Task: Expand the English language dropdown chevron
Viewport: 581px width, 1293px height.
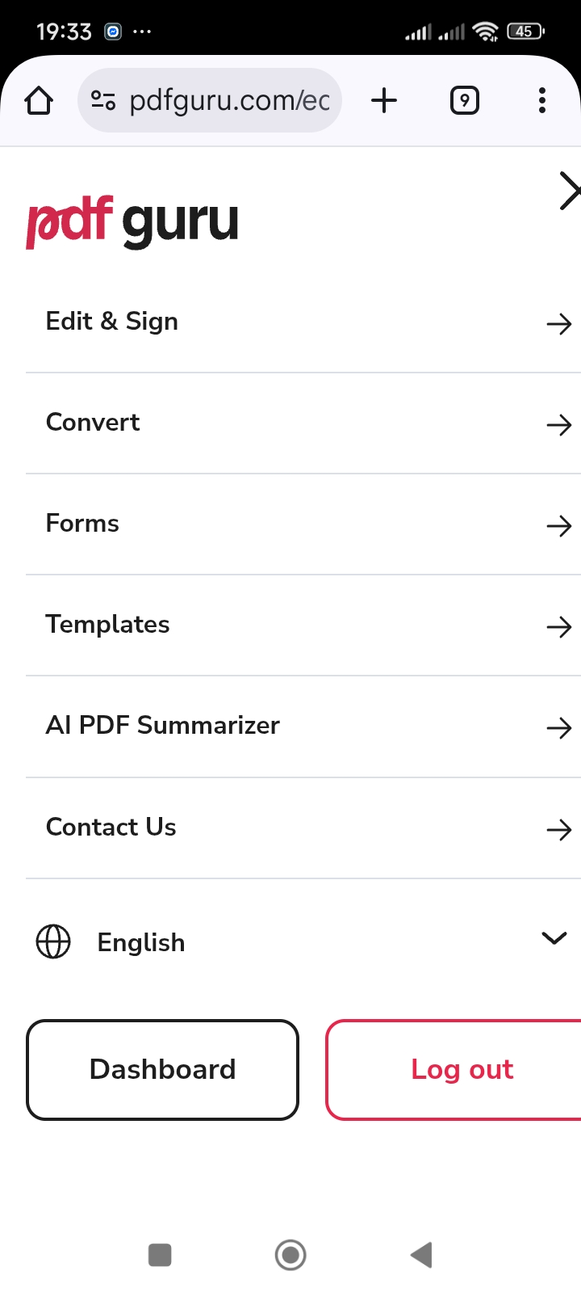Action: [554, 938]
